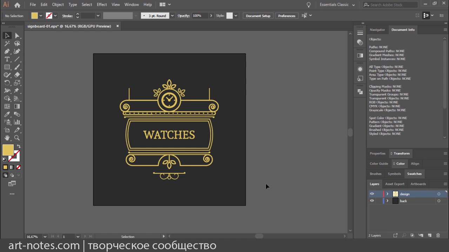Image resolution: width=449 pixels, height=252 pixels.
Task: Pick the Zoom tool
Action: pyautogui.click(x=17, y=138)
